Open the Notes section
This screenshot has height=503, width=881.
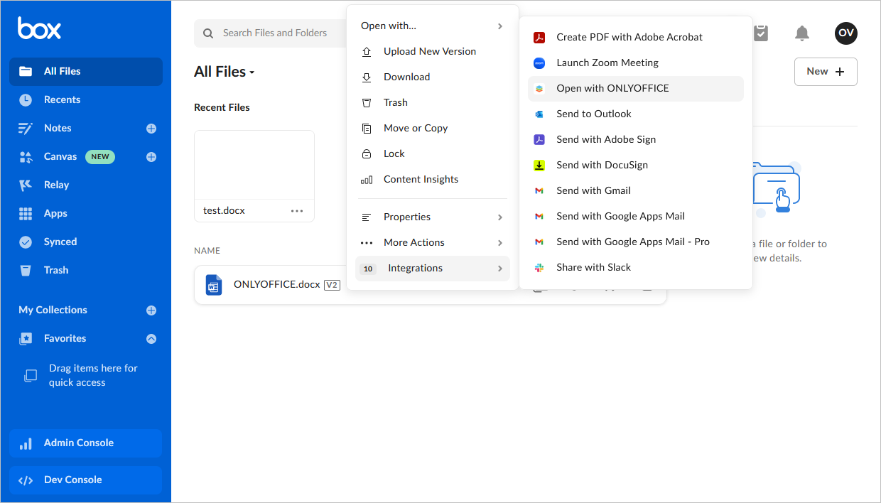click(60, 128)
